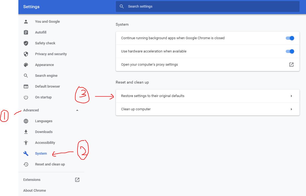Toggle Use hardware acceleration switch
306x196 pixels.
[x=290, y=51]
